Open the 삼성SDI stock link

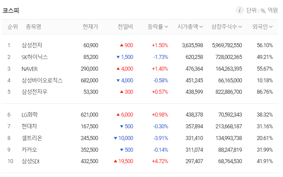click(31, 161)
